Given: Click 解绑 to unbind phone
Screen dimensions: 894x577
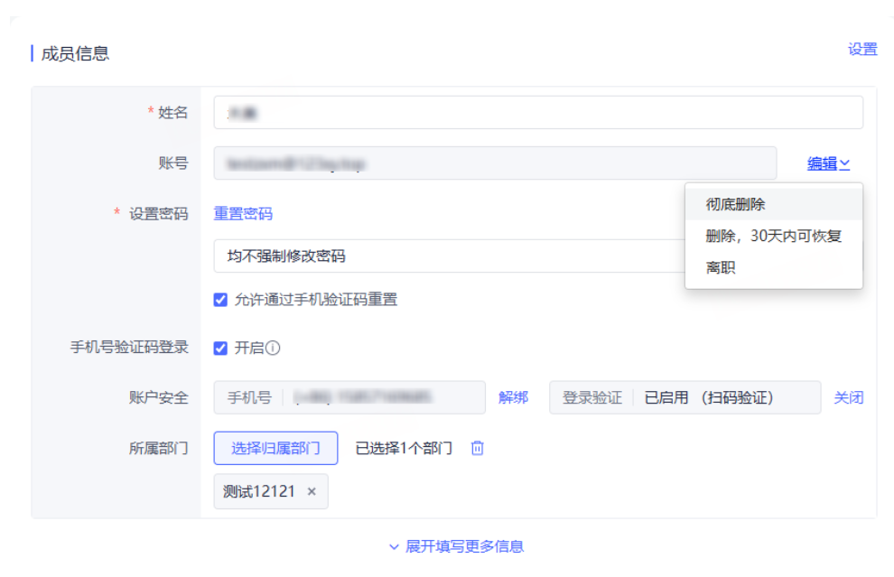Looking at the screenshot, I should [513, 397].
